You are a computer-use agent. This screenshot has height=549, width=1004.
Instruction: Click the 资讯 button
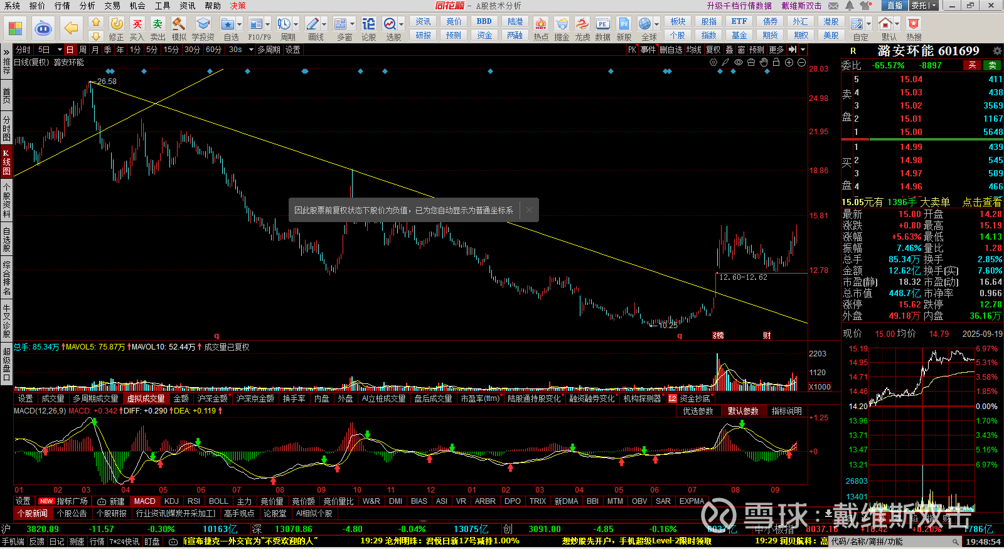coord(423,21)
